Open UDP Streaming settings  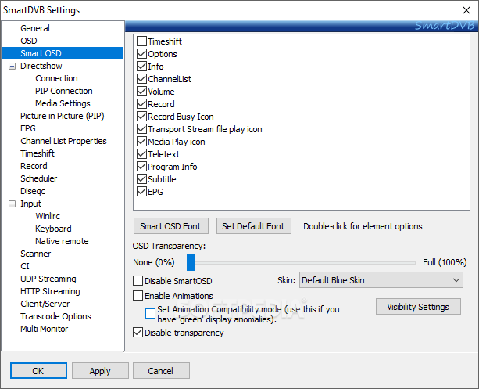[48, 279]
